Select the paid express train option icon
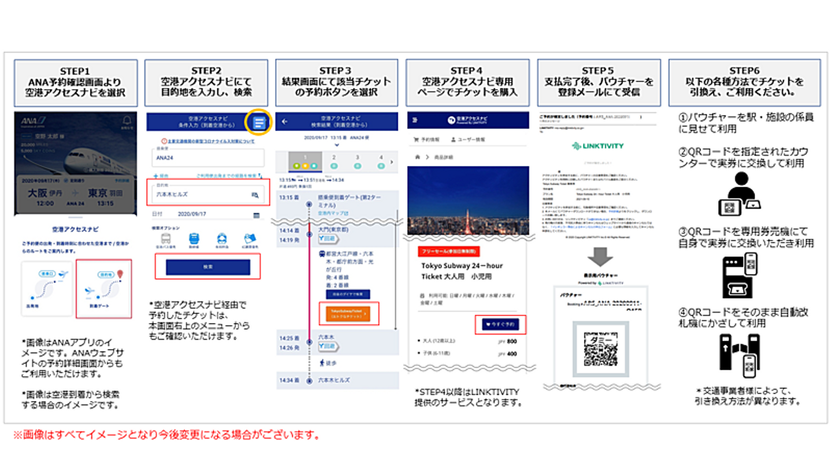Screen dimensions: 832x468 point(222,238)
